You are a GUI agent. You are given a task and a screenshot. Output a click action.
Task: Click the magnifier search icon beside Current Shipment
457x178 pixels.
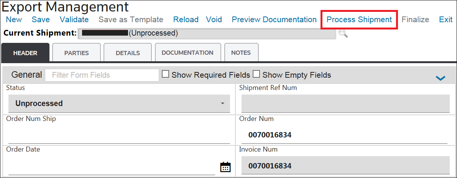pyautogui.click(x=343, y=34)
